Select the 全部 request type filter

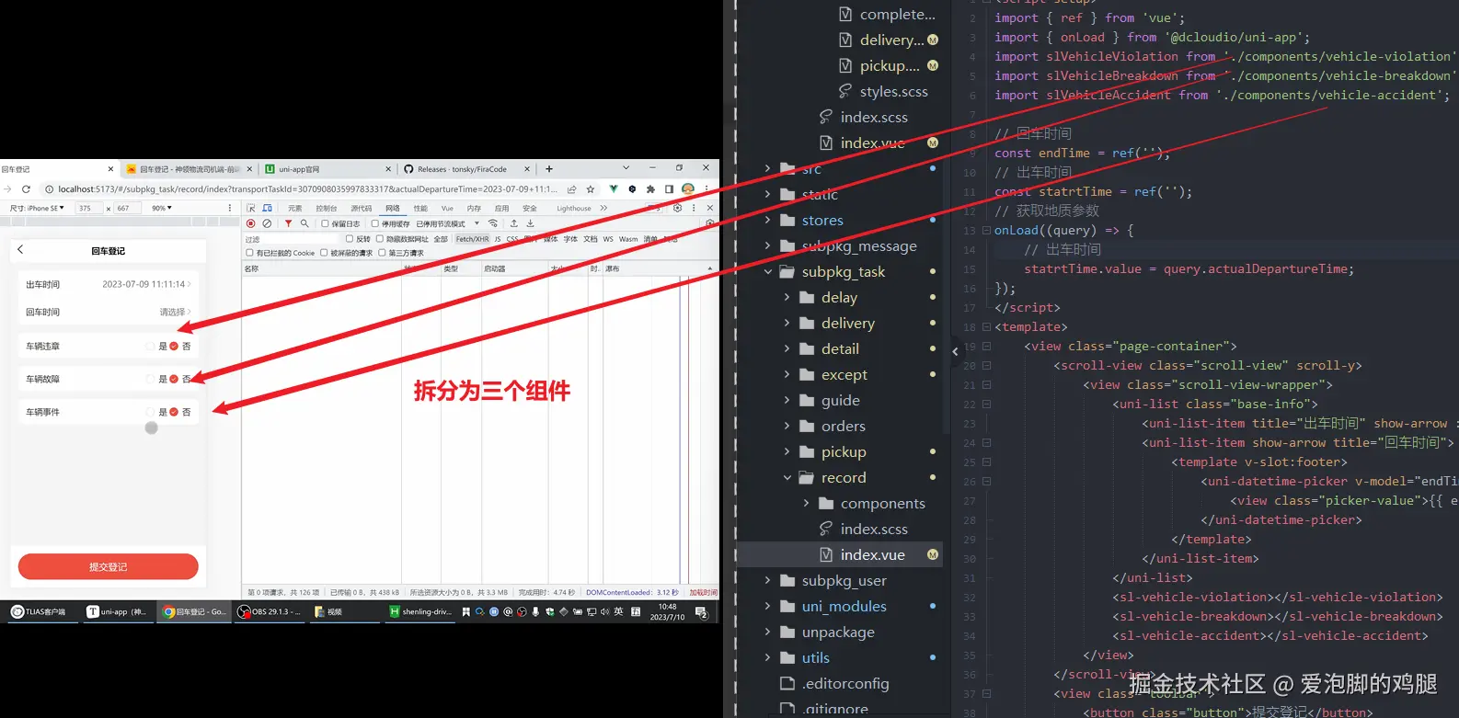tap(441, 239)
